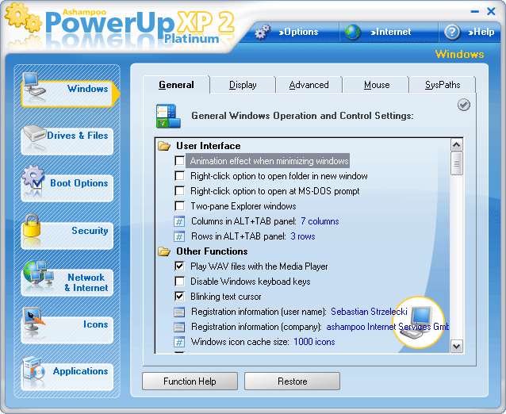Enable animation effect when minimizing windows
506x414 pixels.
click(180, 161)
